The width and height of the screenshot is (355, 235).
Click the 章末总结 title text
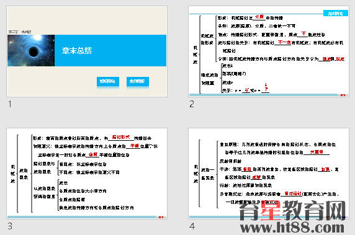point(77,50)
